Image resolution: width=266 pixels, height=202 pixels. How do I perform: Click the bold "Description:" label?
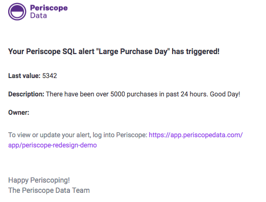[x=26, y=94]
